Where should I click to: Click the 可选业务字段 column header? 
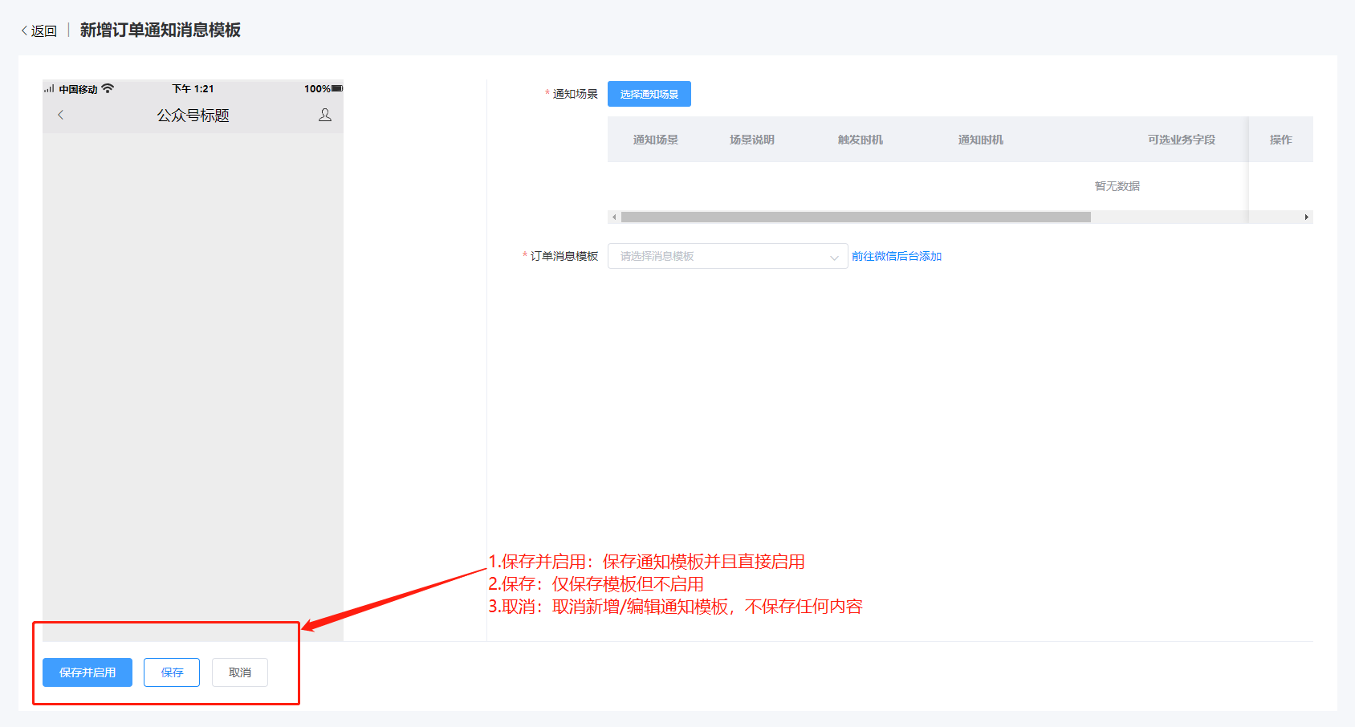click(x=1181, y=140)
